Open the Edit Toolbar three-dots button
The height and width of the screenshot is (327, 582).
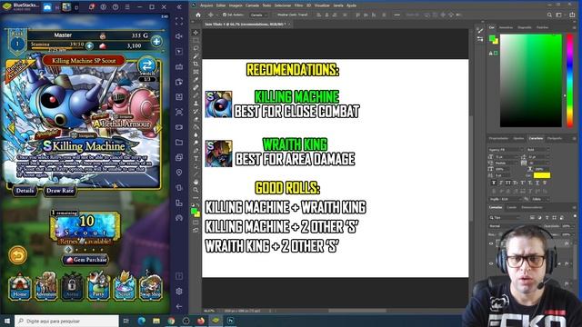click(x=196, y=198)
